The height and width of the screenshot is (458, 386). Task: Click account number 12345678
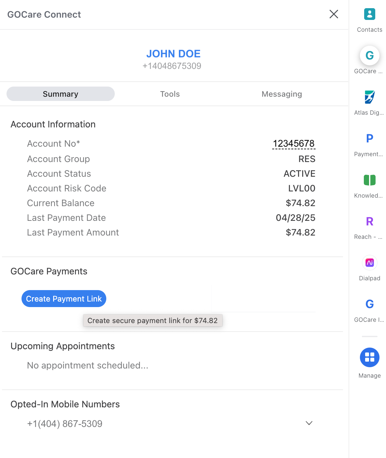point(293,144)
